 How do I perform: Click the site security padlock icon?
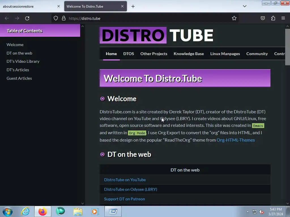pyautogui.click(x=64, y=18)
